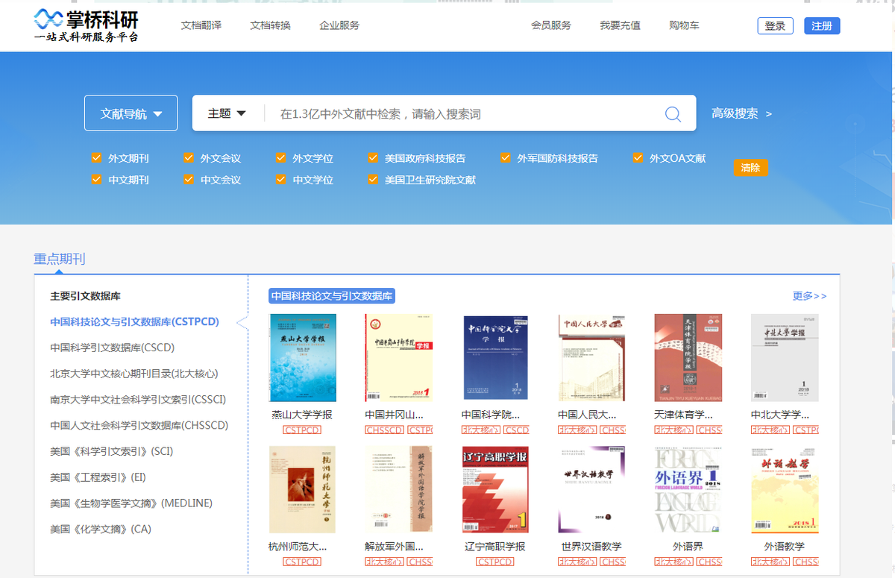Uncheck 美国卫生研究院文献 checkbox
895x578 pixels.
coord(373,180)
